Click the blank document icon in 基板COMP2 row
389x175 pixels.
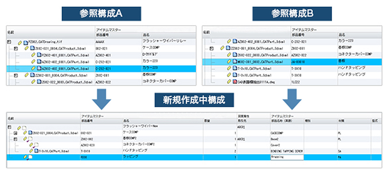pos(30,139)
